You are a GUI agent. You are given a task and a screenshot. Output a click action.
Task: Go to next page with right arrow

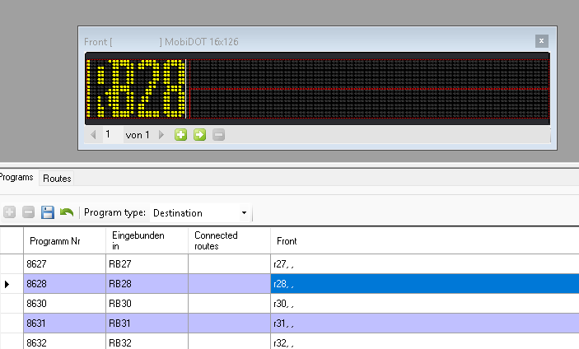161,135
